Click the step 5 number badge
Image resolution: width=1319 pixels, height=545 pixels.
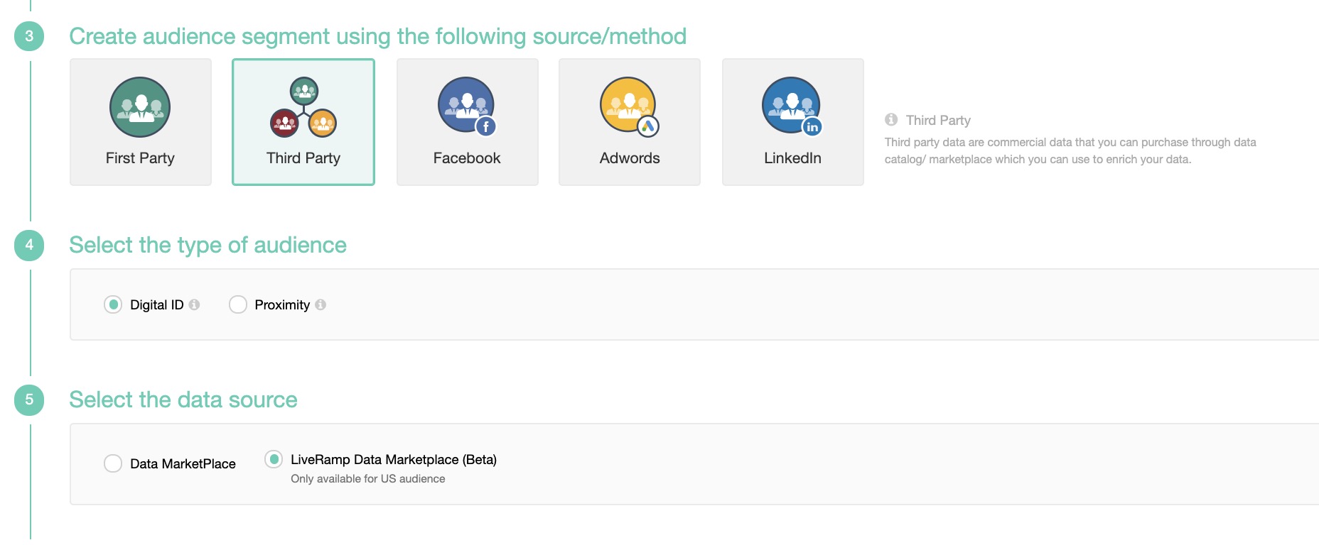[29, 400]
